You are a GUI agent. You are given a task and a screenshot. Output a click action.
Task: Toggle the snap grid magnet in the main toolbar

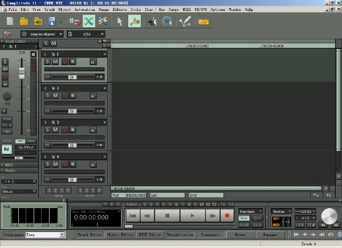[75, 21]
